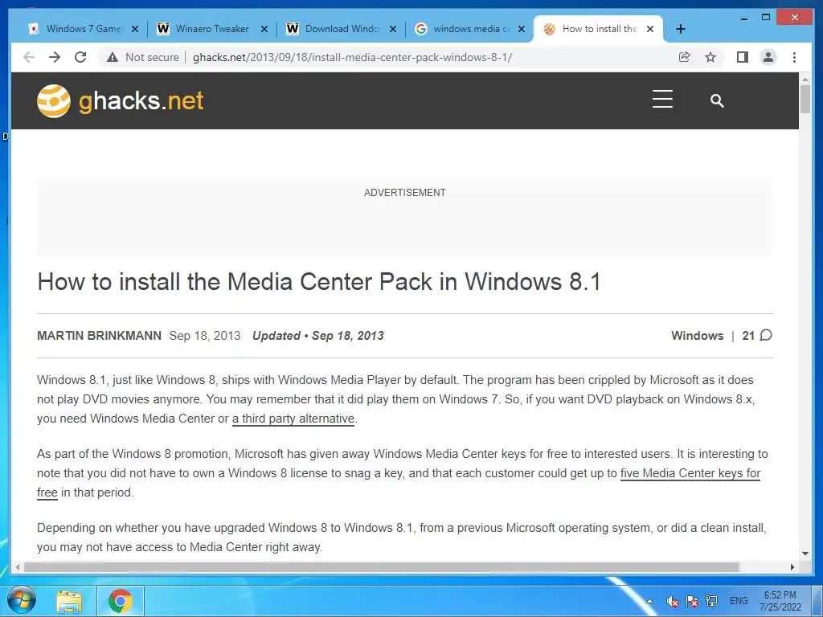This screenshot has height=617, width=823.
Task: Open the ghacks hamburger menu
Action: pos(662,99)
